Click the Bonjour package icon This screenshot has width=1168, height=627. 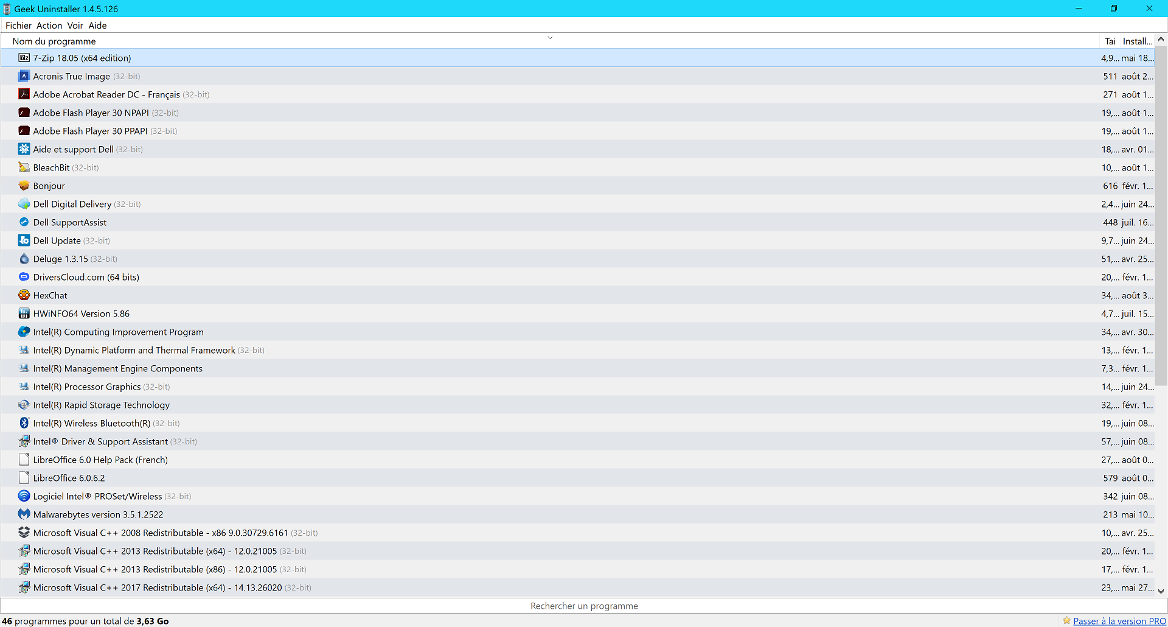[24, 186]
